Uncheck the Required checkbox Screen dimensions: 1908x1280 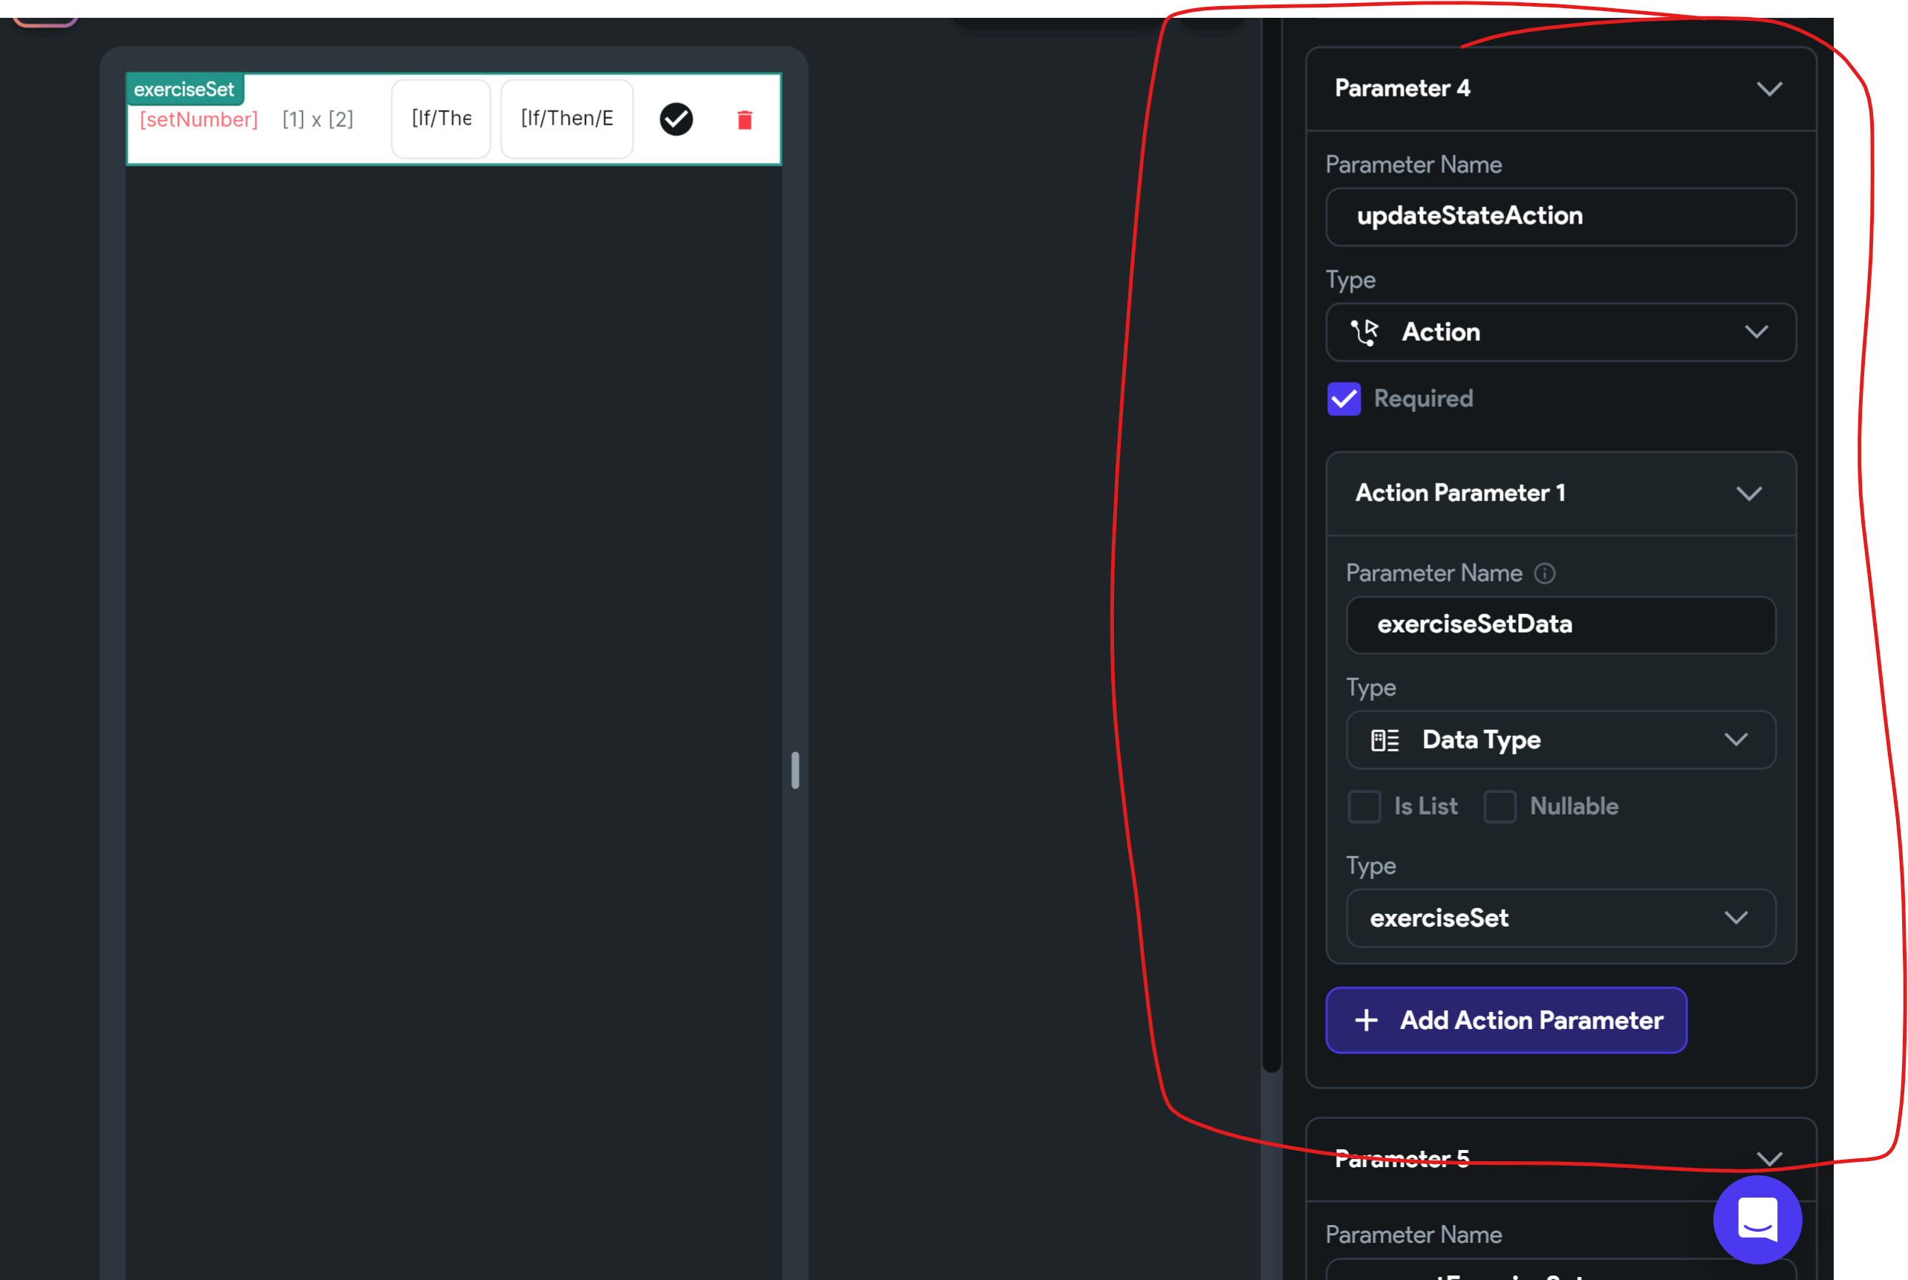point(1344,399)
